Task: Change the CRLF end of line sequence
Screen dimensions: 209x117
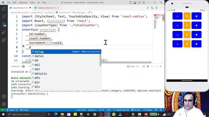Action: click(x=109, y=110)
